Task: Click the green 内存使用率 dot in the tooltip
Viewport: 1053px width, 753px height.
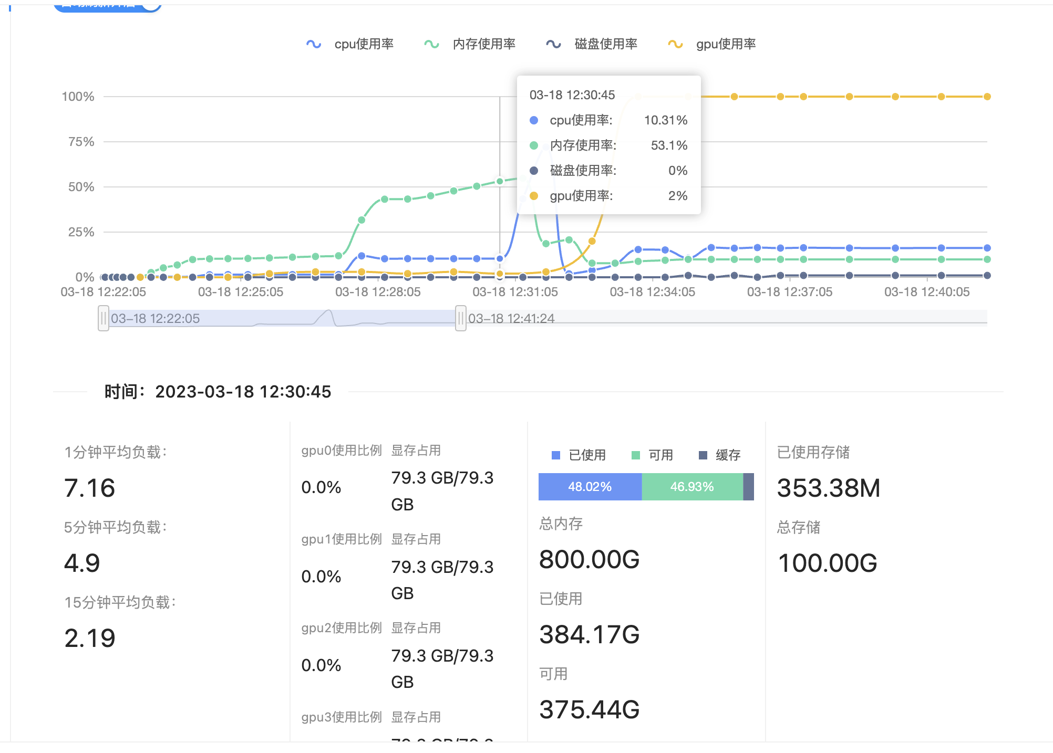Action: [x=534, y=145]
